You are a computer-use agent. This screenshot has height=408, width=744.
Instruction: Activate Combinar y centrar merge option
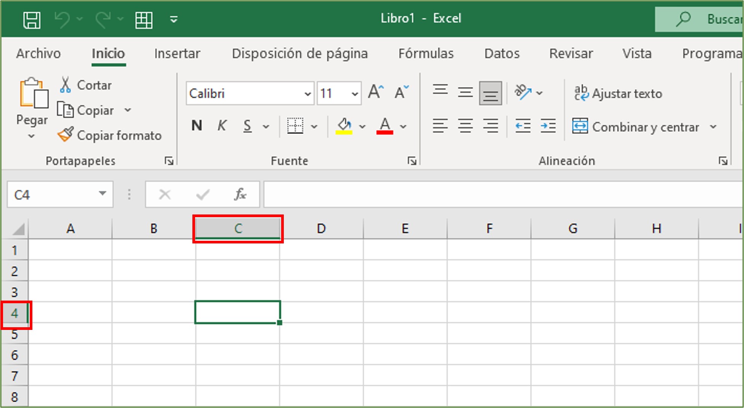tap(645, 127)
